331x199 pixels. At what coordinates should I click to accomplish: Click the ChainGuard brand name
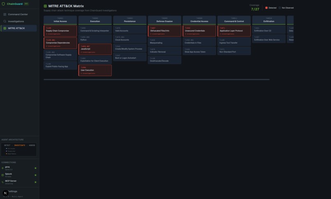point(14,4)
